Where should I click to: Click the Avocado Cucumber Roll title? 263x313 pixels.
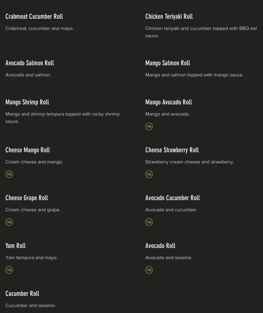coord(172,198)
